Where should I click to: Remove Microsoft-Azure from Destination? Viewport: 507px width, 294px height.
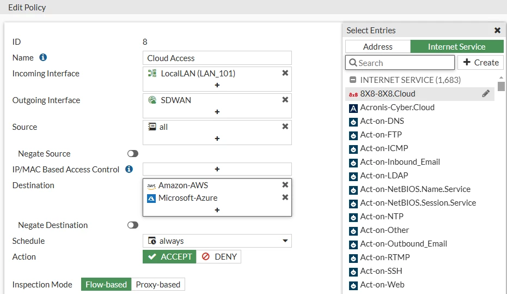coord(285,197)
